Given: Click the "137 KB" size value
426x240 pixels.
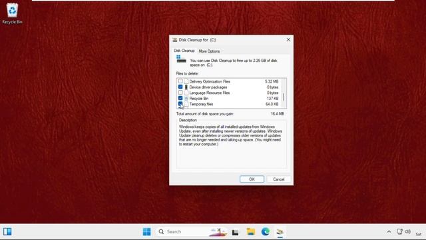Looking at the screenshot, I should [x=272, y=99].
